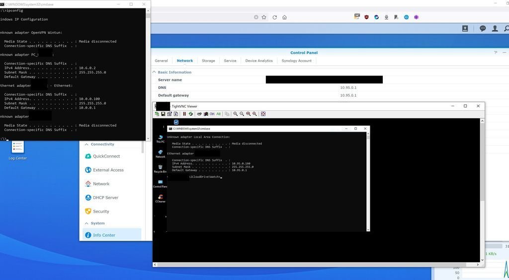509x280 pixels.
Task: Zoom in on TightVNC remote view
Action: pos(235,114)
